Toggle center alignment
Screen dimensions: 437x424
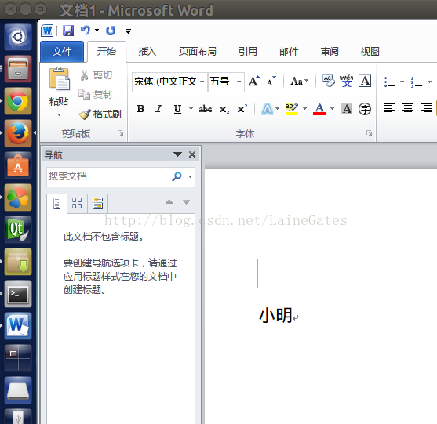pos(408,107)
